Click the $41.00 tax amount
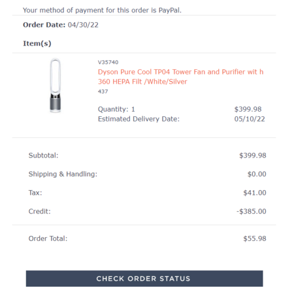294x294 pixels. coord(255,193)
